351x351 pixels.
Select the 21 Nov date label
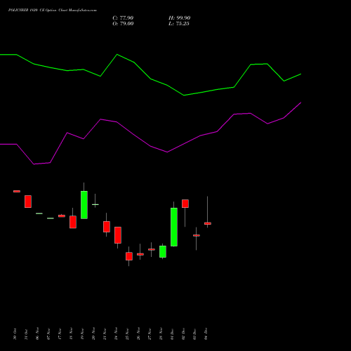tap(105, 334)
